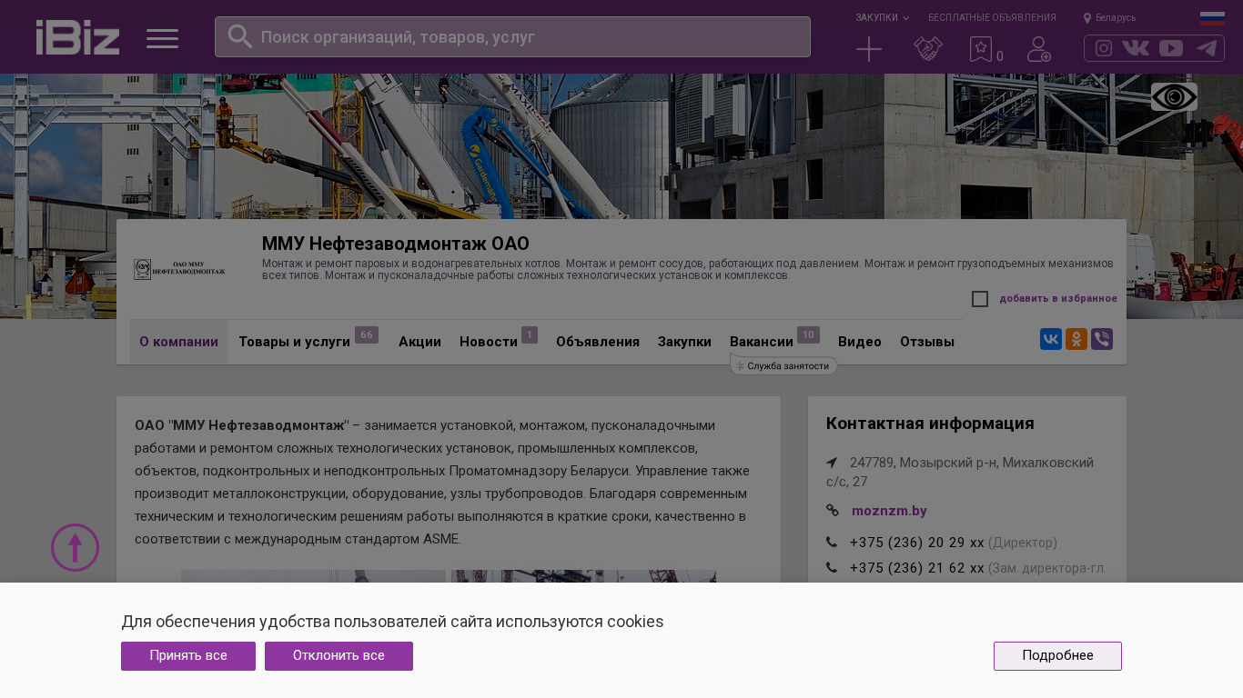
Task: Open iBiz Instagram page icon
Action: [1104, 48]
